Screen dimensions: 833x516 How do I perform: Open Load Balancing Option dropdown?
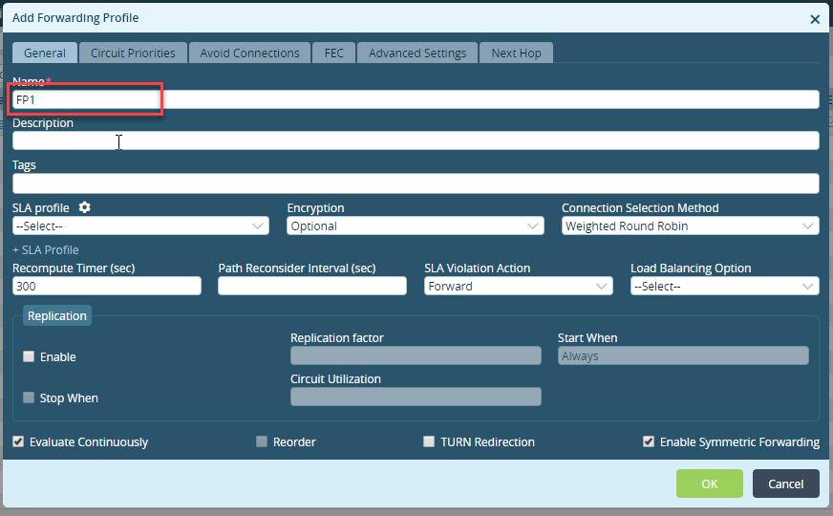point(725,286)
